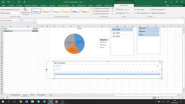Switch to Page Layout view

click(x=158, y=98)
